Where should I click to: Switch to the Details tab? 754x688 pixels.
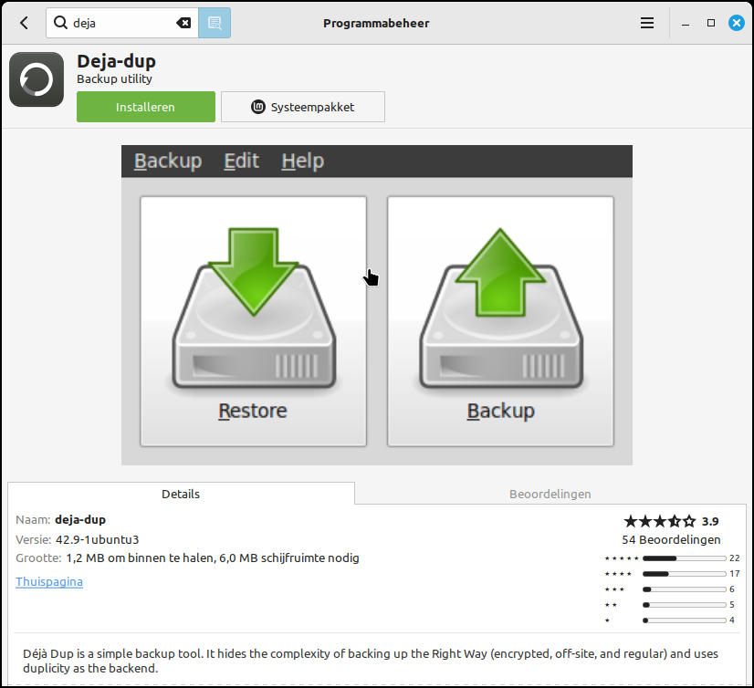(181, 494)
